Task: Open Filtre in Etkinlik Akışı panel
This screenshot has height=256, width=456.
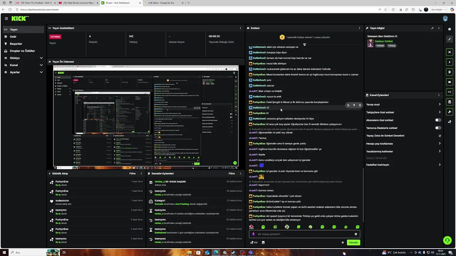Action: [x=132, y=174]
